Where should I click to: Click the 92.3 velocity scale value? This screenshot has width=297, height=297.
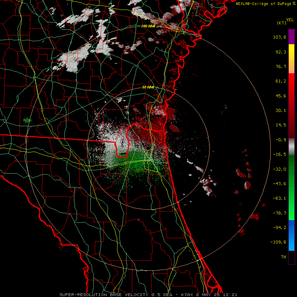click(281, 52)
